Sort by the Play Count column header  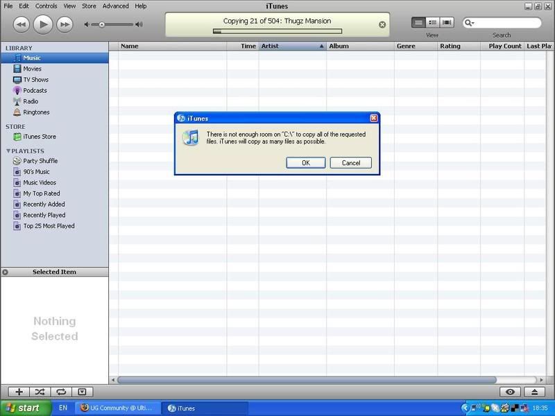(x=502, y=46)
